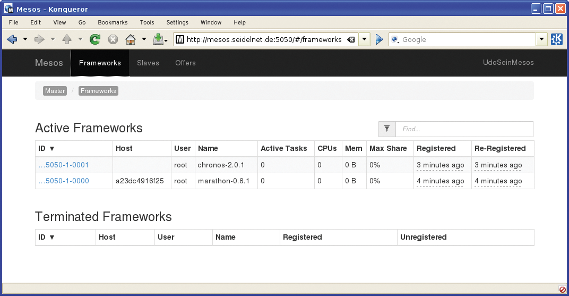Reload the page with the green refresh icon
569x296 pixels.
click(x=95, y=39)
